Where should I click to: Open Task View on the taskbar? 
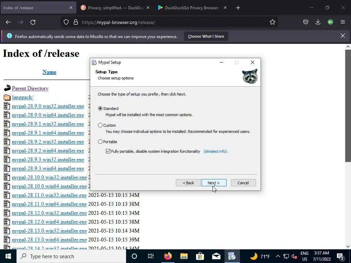pos(151,256)
